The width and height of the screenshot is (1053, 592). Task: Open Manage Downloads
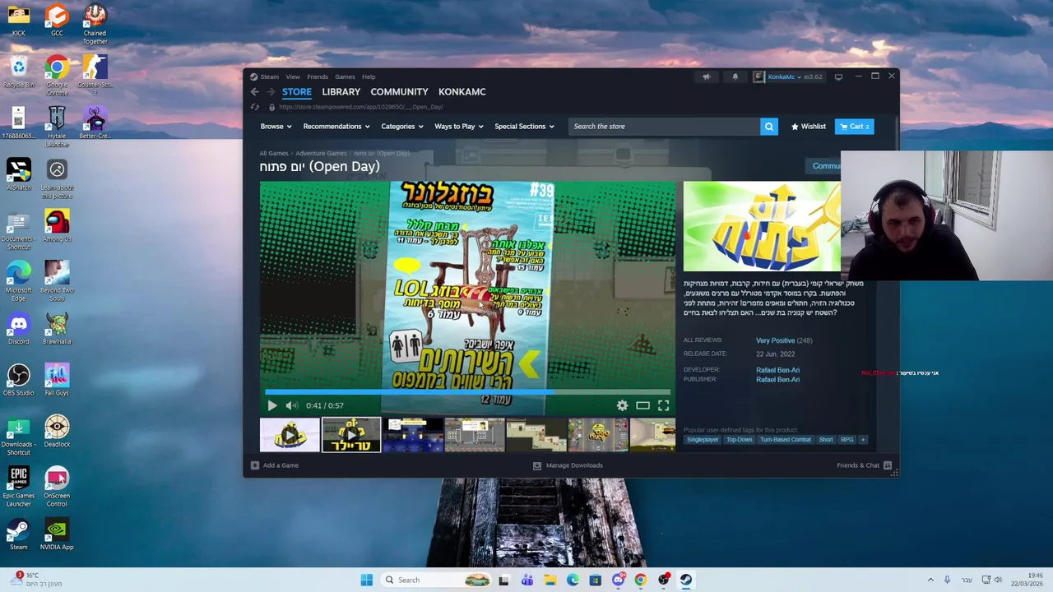coord(568,465)
